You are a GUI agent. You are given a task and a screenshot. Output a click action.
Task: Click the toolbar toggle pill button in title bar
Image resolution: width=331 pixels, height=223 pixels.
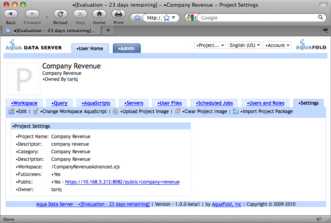323,5
